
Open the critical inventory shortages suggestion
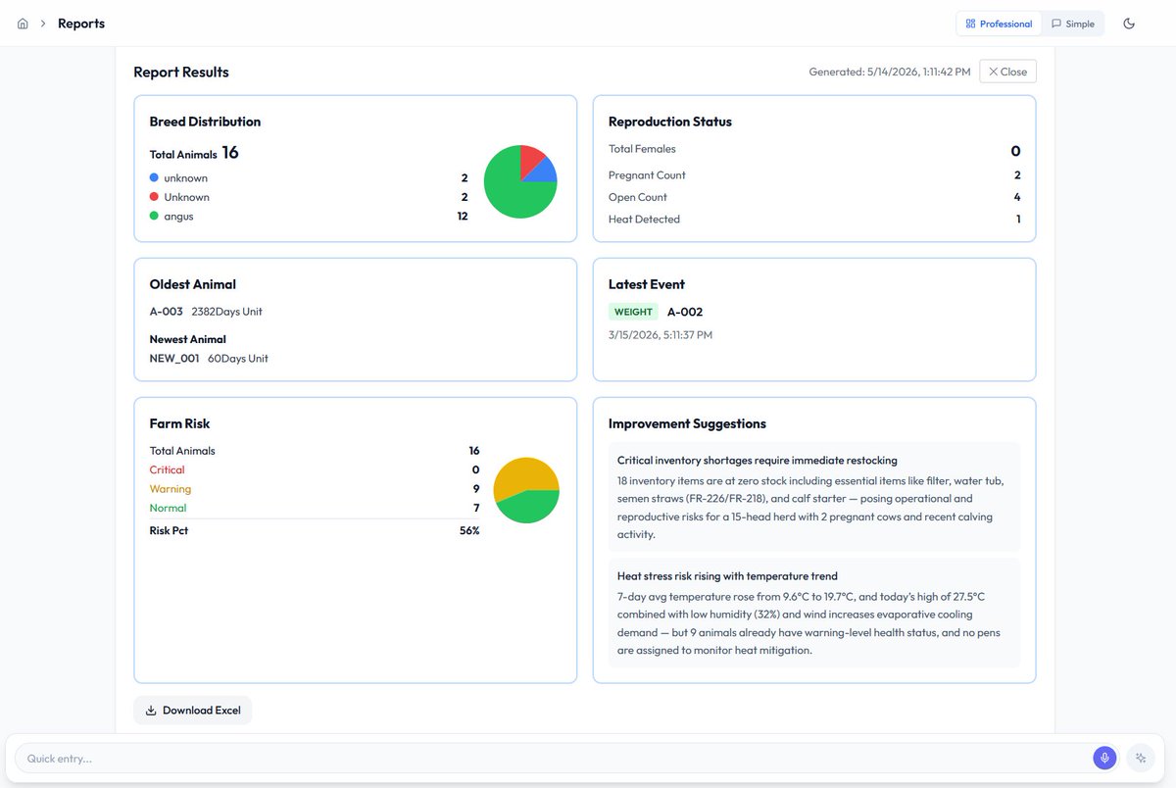[814, 497]
